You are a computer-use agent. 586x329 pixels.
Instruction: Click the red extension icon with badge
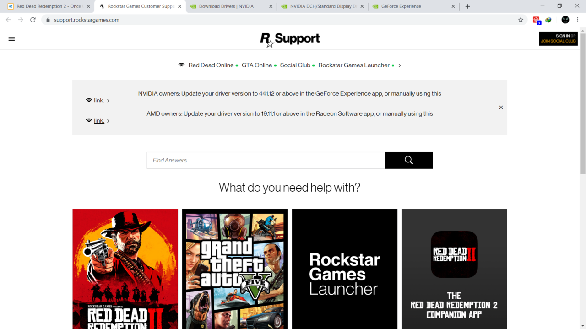click(537, 20)
